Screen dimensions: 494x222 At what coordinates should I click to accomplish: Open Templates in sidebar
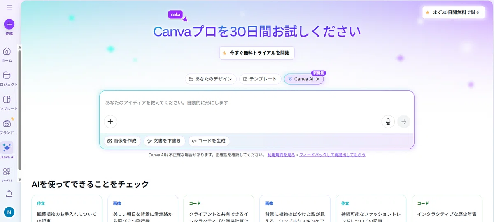7,102
